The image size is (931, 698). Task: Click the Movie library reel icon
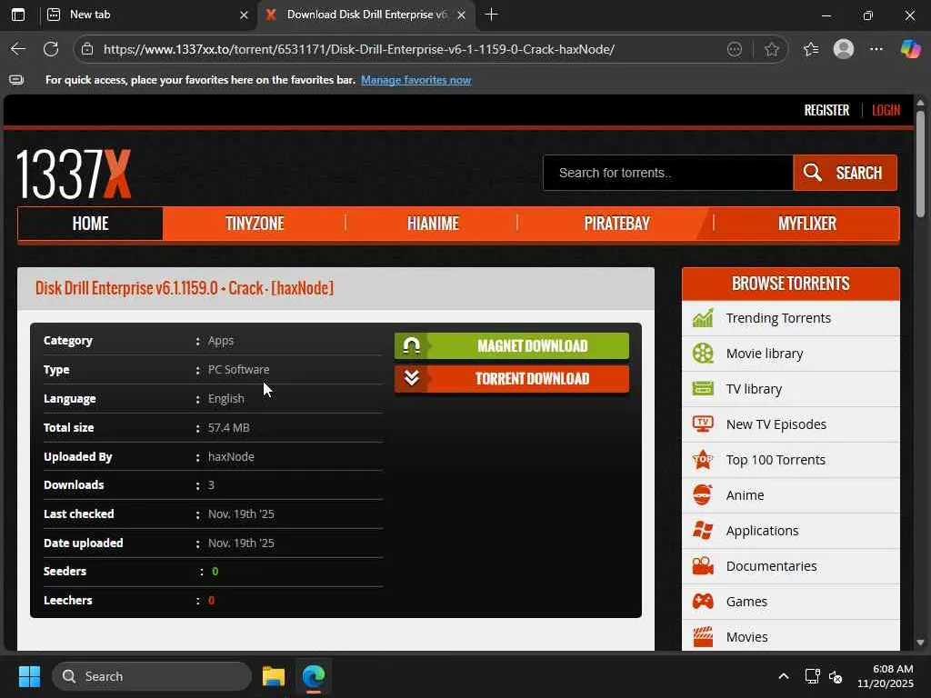[x=703, y=354]
